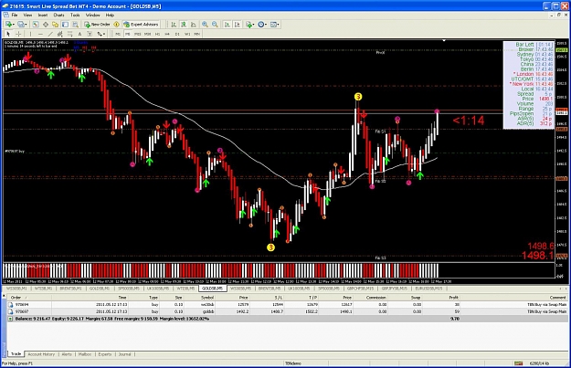Image resolution: width=571 pixels, height=368 pixels.
Task: Click the Zoom In magnifier icon
Action: coord(205,25)
